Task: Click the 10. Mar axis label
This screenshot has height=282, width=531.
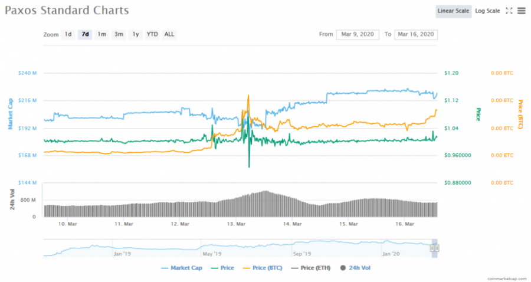Action: point(67,224)
